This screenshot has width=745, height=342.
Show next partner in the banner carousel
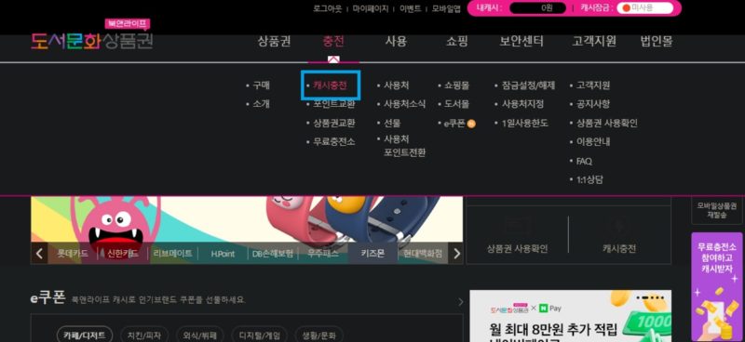coord(456,254)
